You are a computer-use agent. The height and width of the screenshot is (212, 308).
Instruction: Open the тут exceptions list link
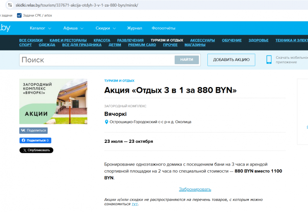[135, 204]
